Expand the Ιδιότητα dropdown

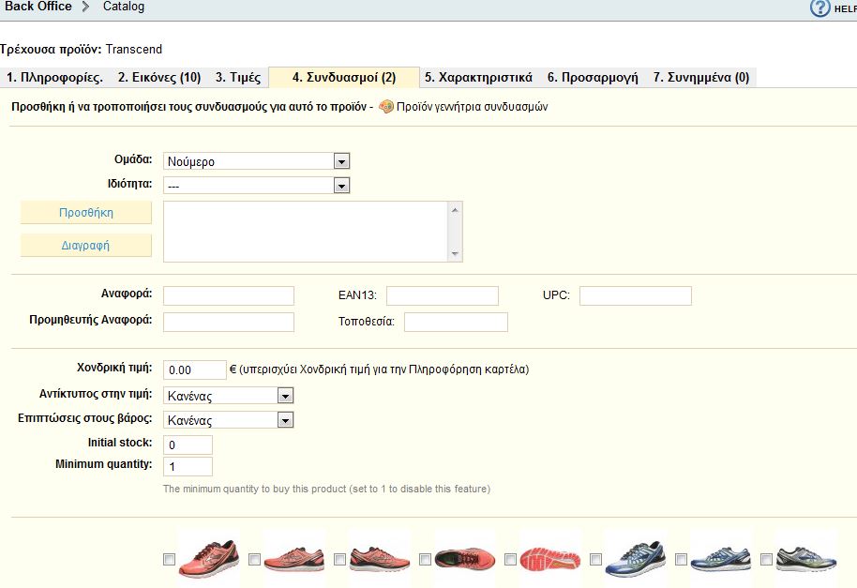[x=256, y=186]
